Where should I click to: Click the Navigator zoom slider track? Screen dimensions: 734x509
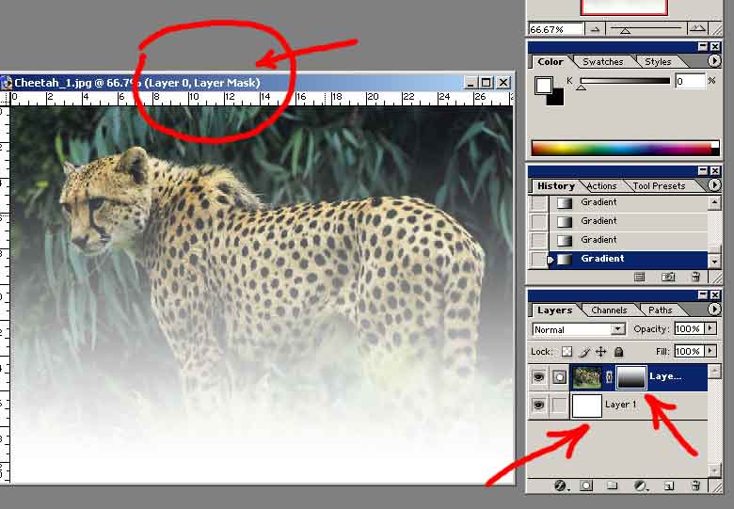(x=646, y=29)
